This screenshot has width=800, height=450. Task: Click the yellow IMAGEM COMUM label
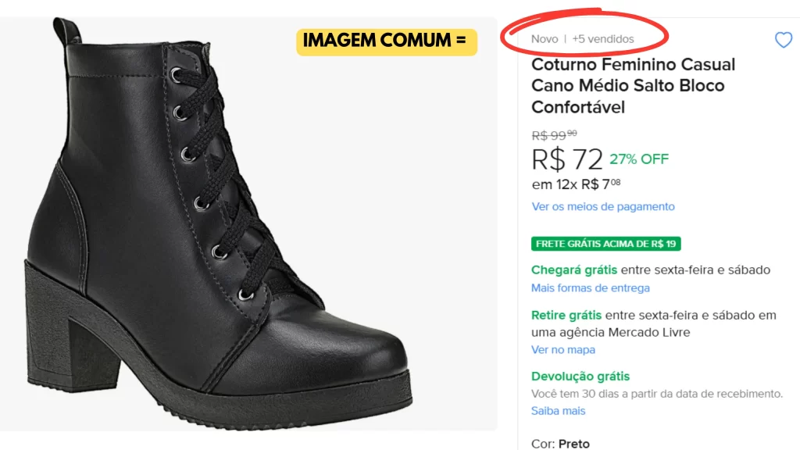(x=386, y=40)
